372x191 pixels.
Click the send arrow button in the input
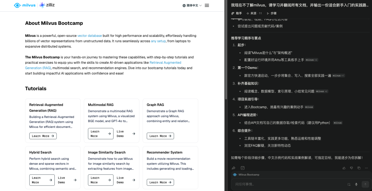click(365, 184)
